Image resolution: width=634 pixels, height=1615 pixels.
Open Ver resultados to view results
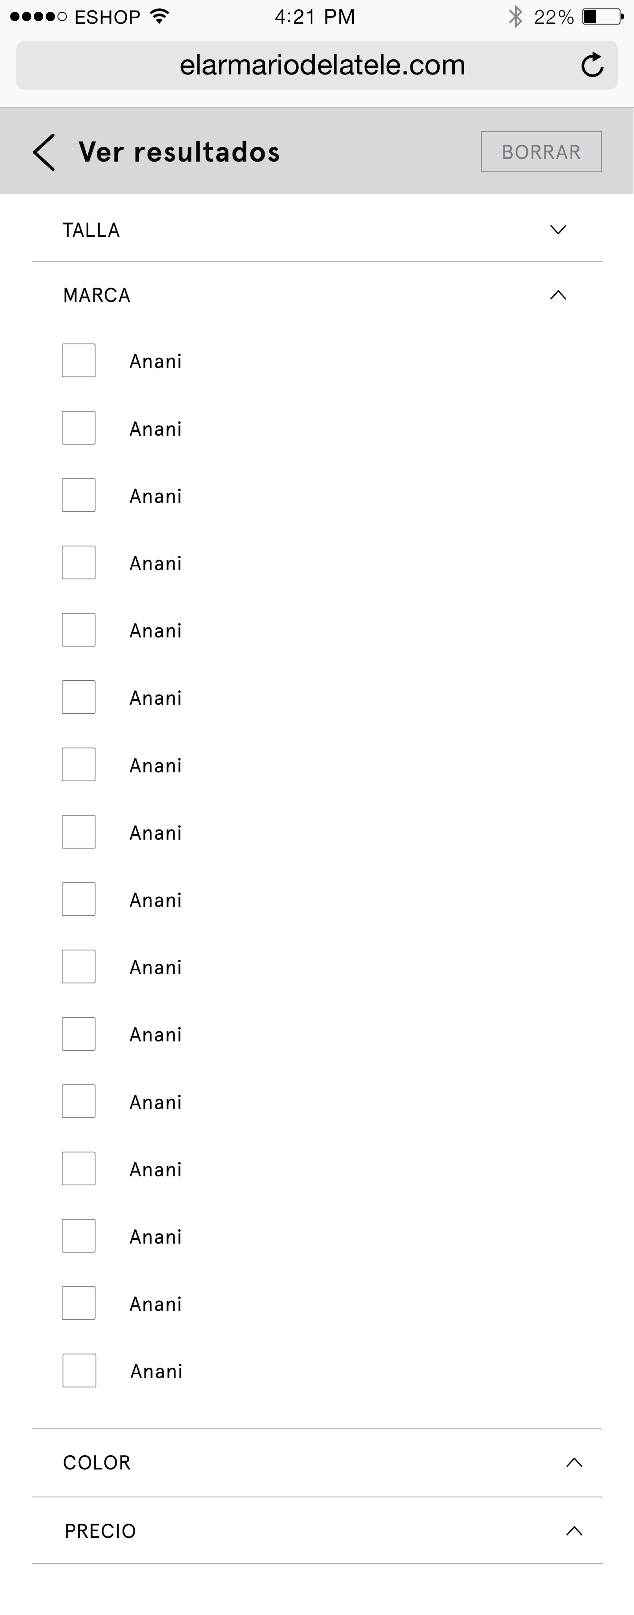[179, 152]
